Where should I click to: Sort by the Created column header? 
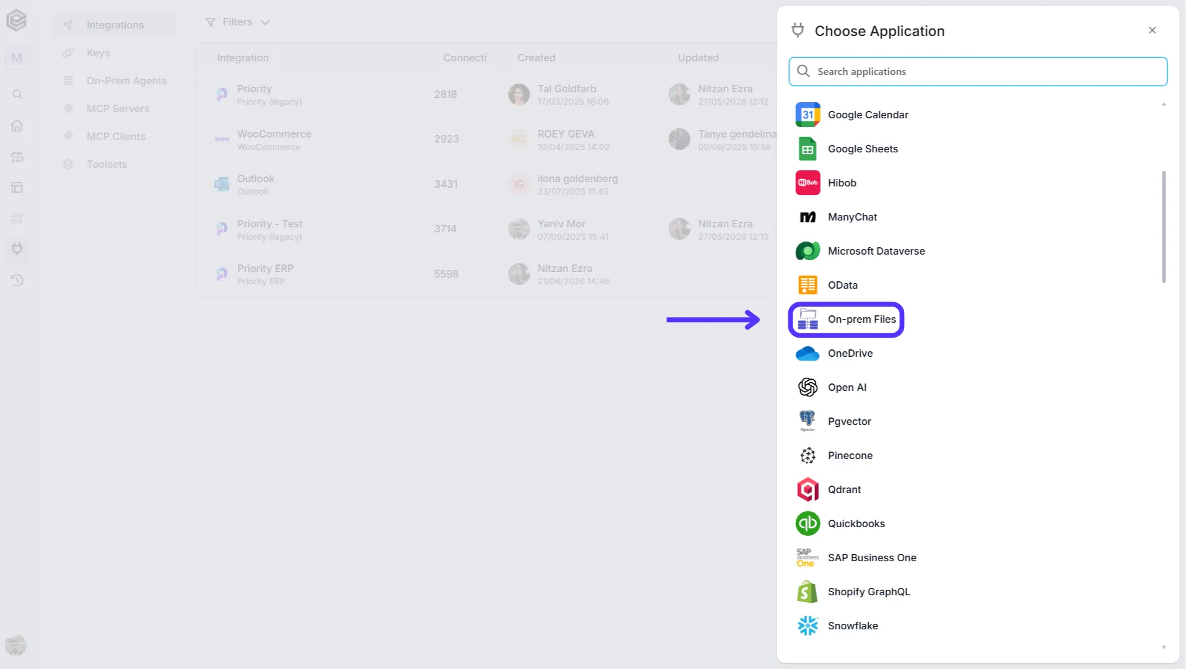tap(536, 58)
